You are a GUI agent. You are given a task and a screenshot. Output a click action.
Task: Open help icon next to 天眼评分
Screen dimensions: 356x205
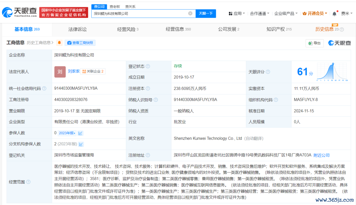[x=268, y=72]
